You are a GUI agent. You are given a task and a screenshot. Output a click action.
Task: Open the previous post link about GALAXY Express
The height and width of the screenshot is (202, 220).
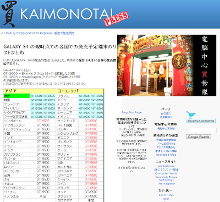(39, 33)
